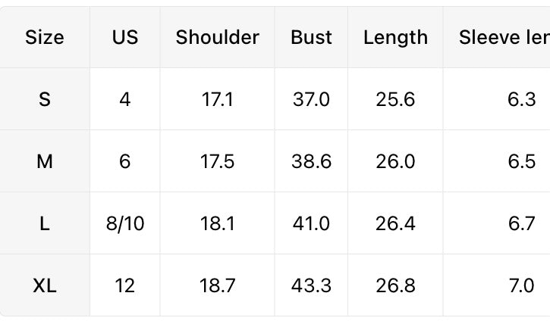The image size is (550, 321).
Task: Click the Sleeve length column header
Action: pos(504,37)
